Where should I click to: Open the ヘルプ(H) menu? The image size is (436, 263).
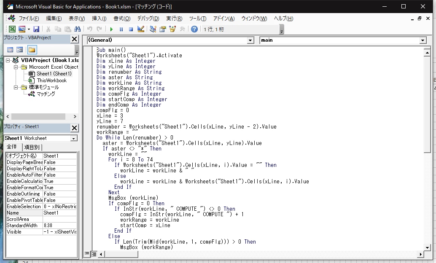pyautogui.click(x=283, y=19)
